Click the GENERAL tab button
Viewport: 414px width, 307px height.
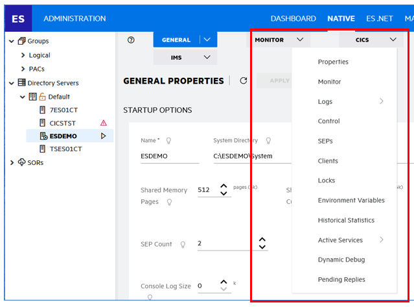point(176,40)
